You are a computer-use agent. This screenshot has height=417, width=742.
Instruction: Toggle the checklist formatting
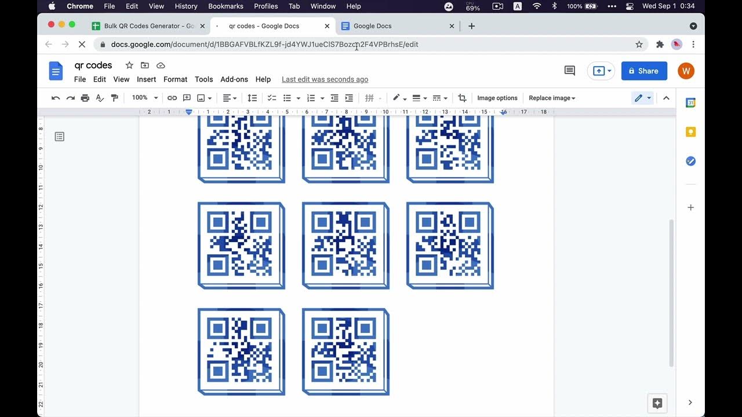coord(271,98)
